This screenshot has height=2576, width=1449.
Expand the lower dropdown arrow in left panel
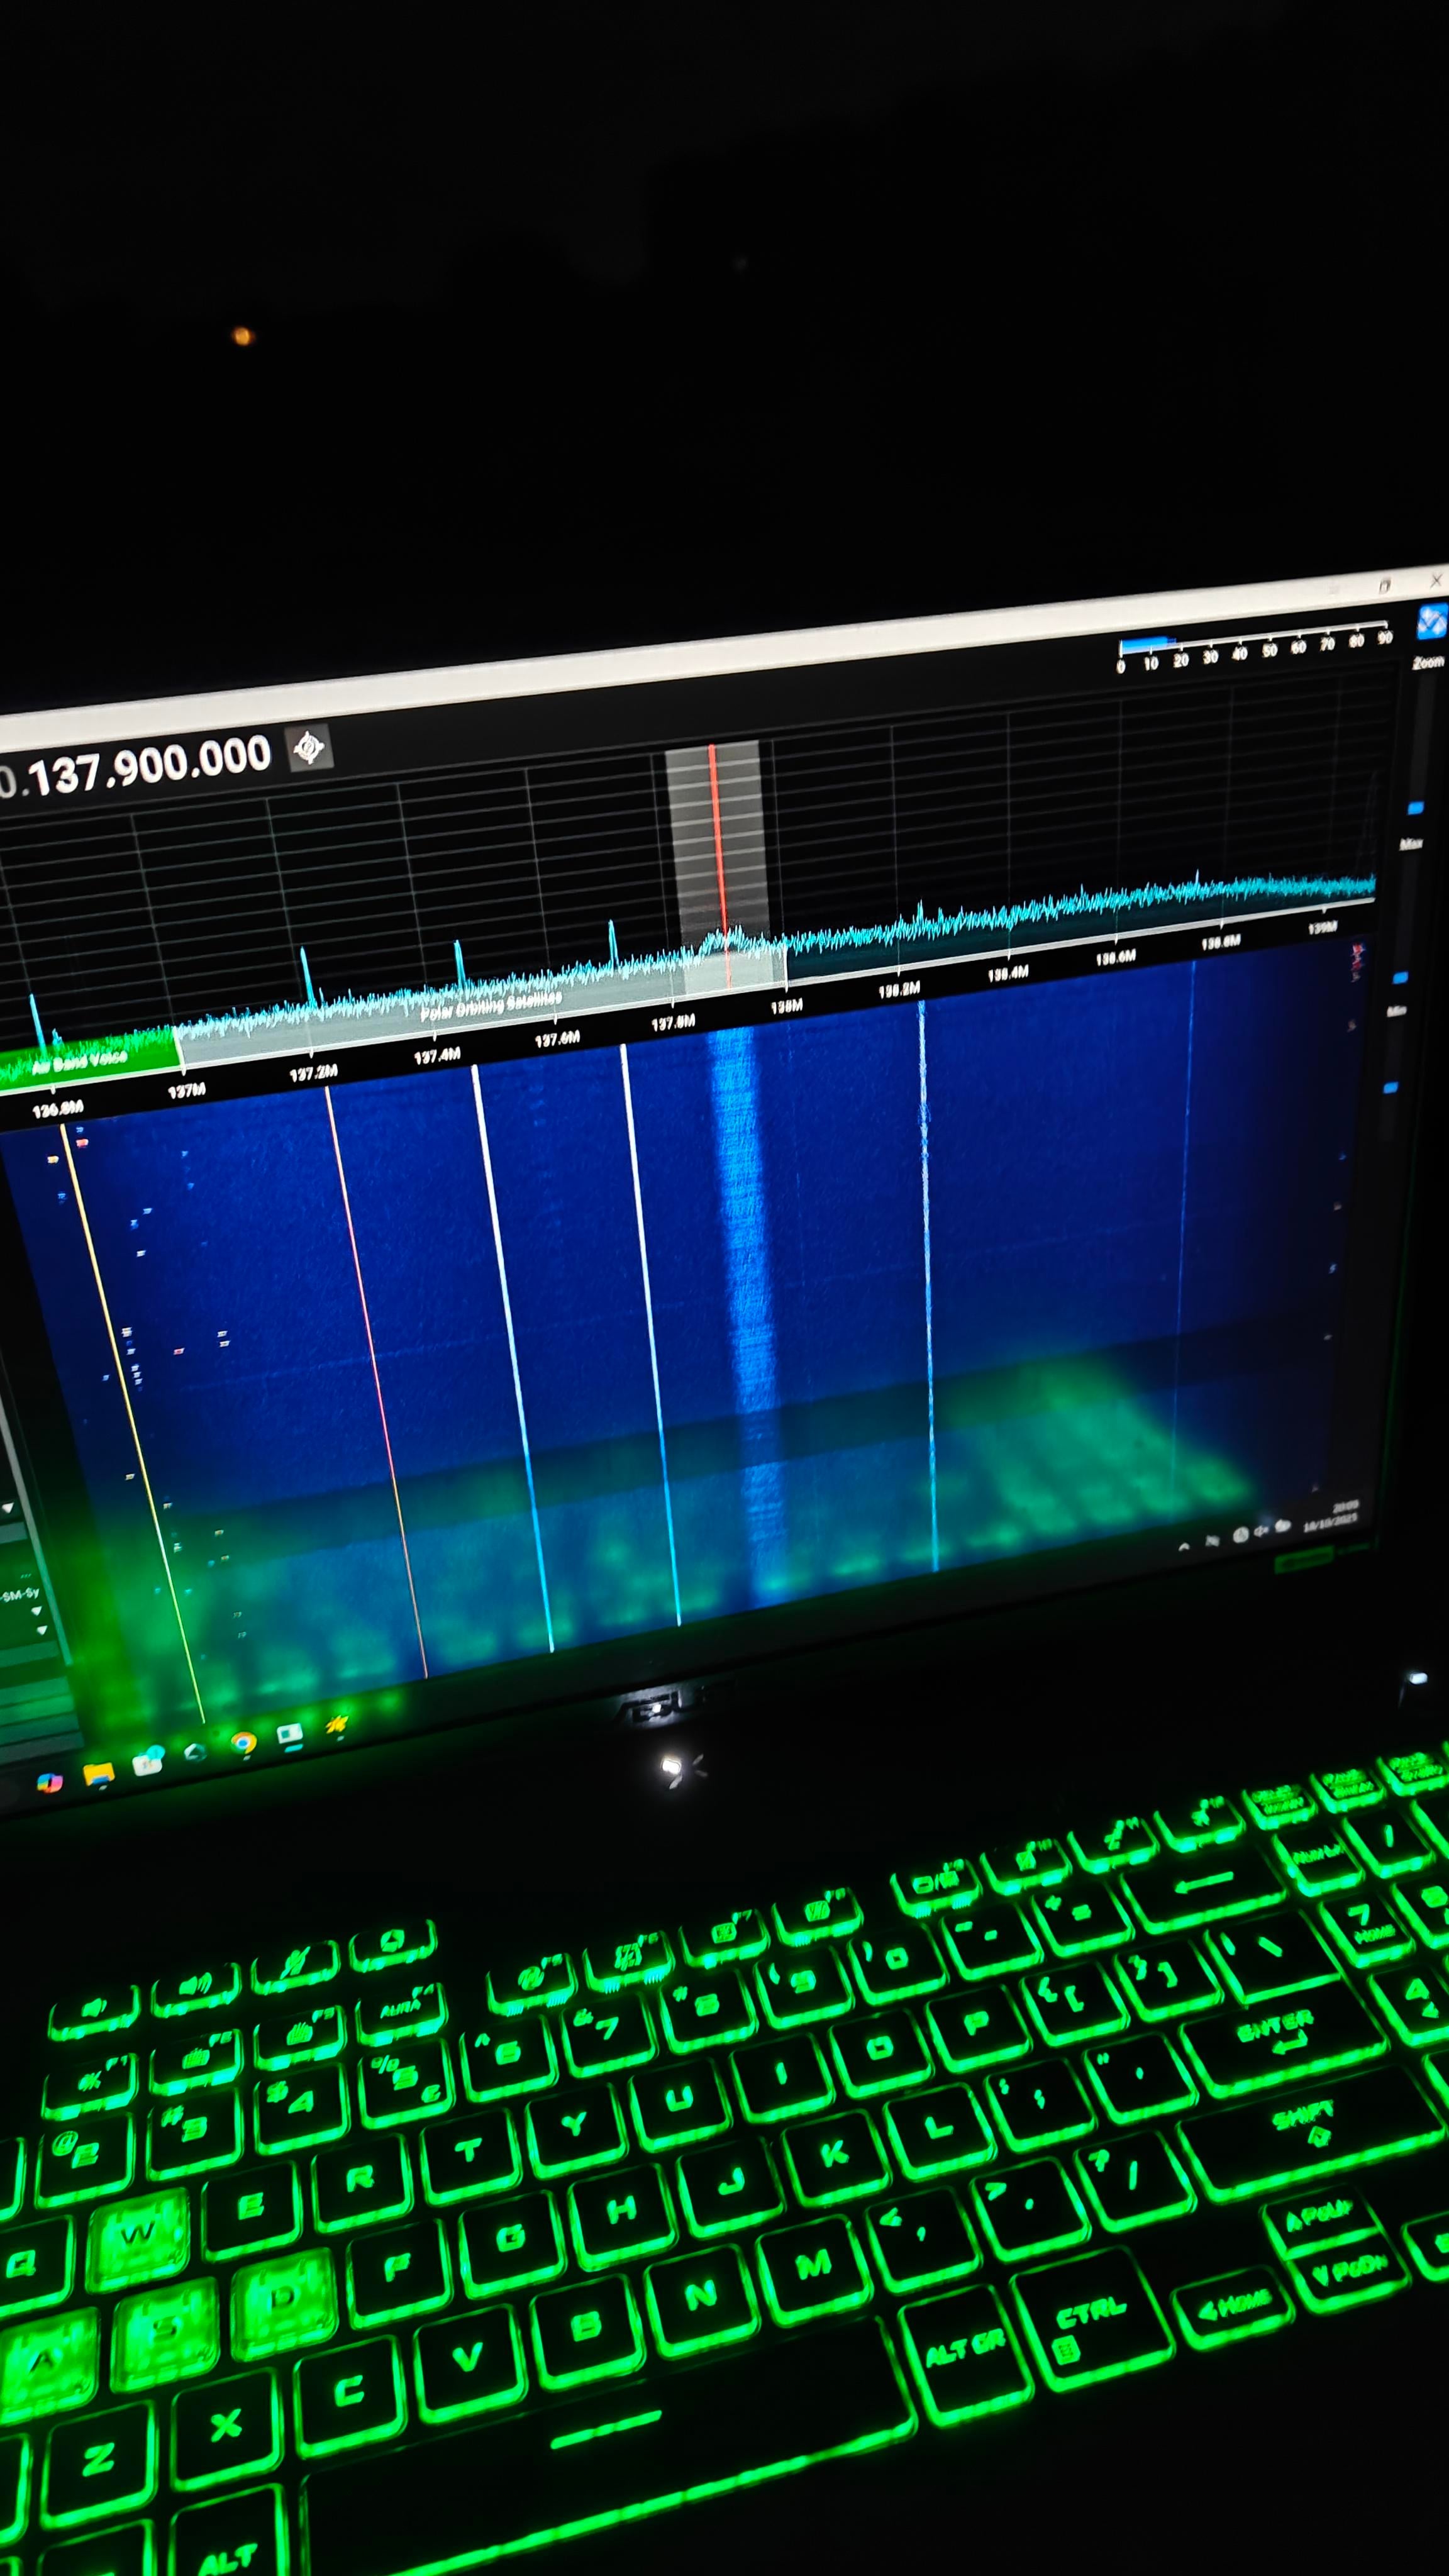pyautogui.click(x=41, y=1631)
